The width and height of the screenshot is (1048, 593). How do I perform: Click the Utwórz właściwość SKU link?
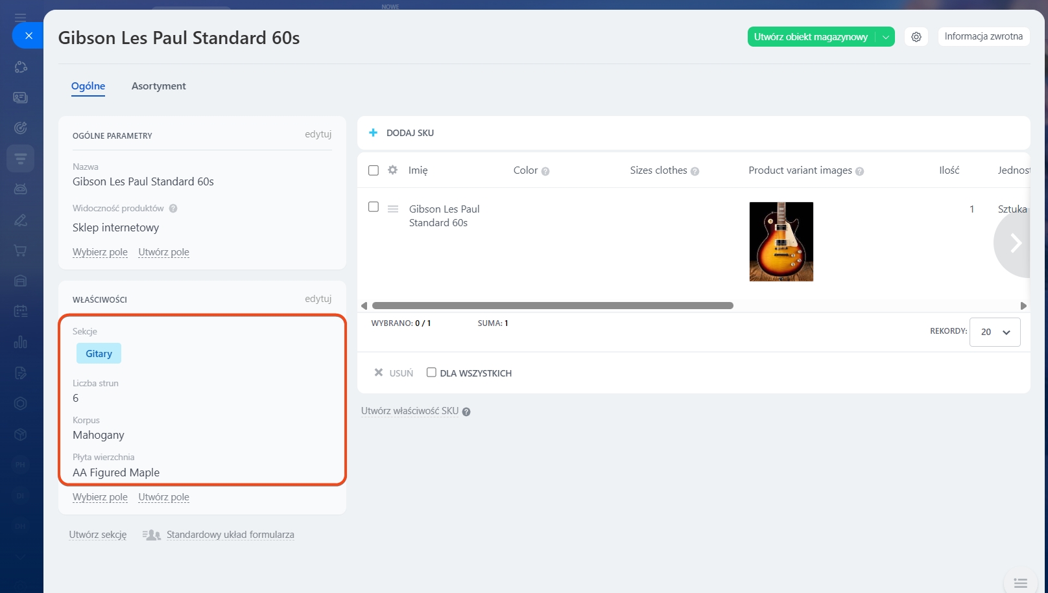[x=410, y=411]
